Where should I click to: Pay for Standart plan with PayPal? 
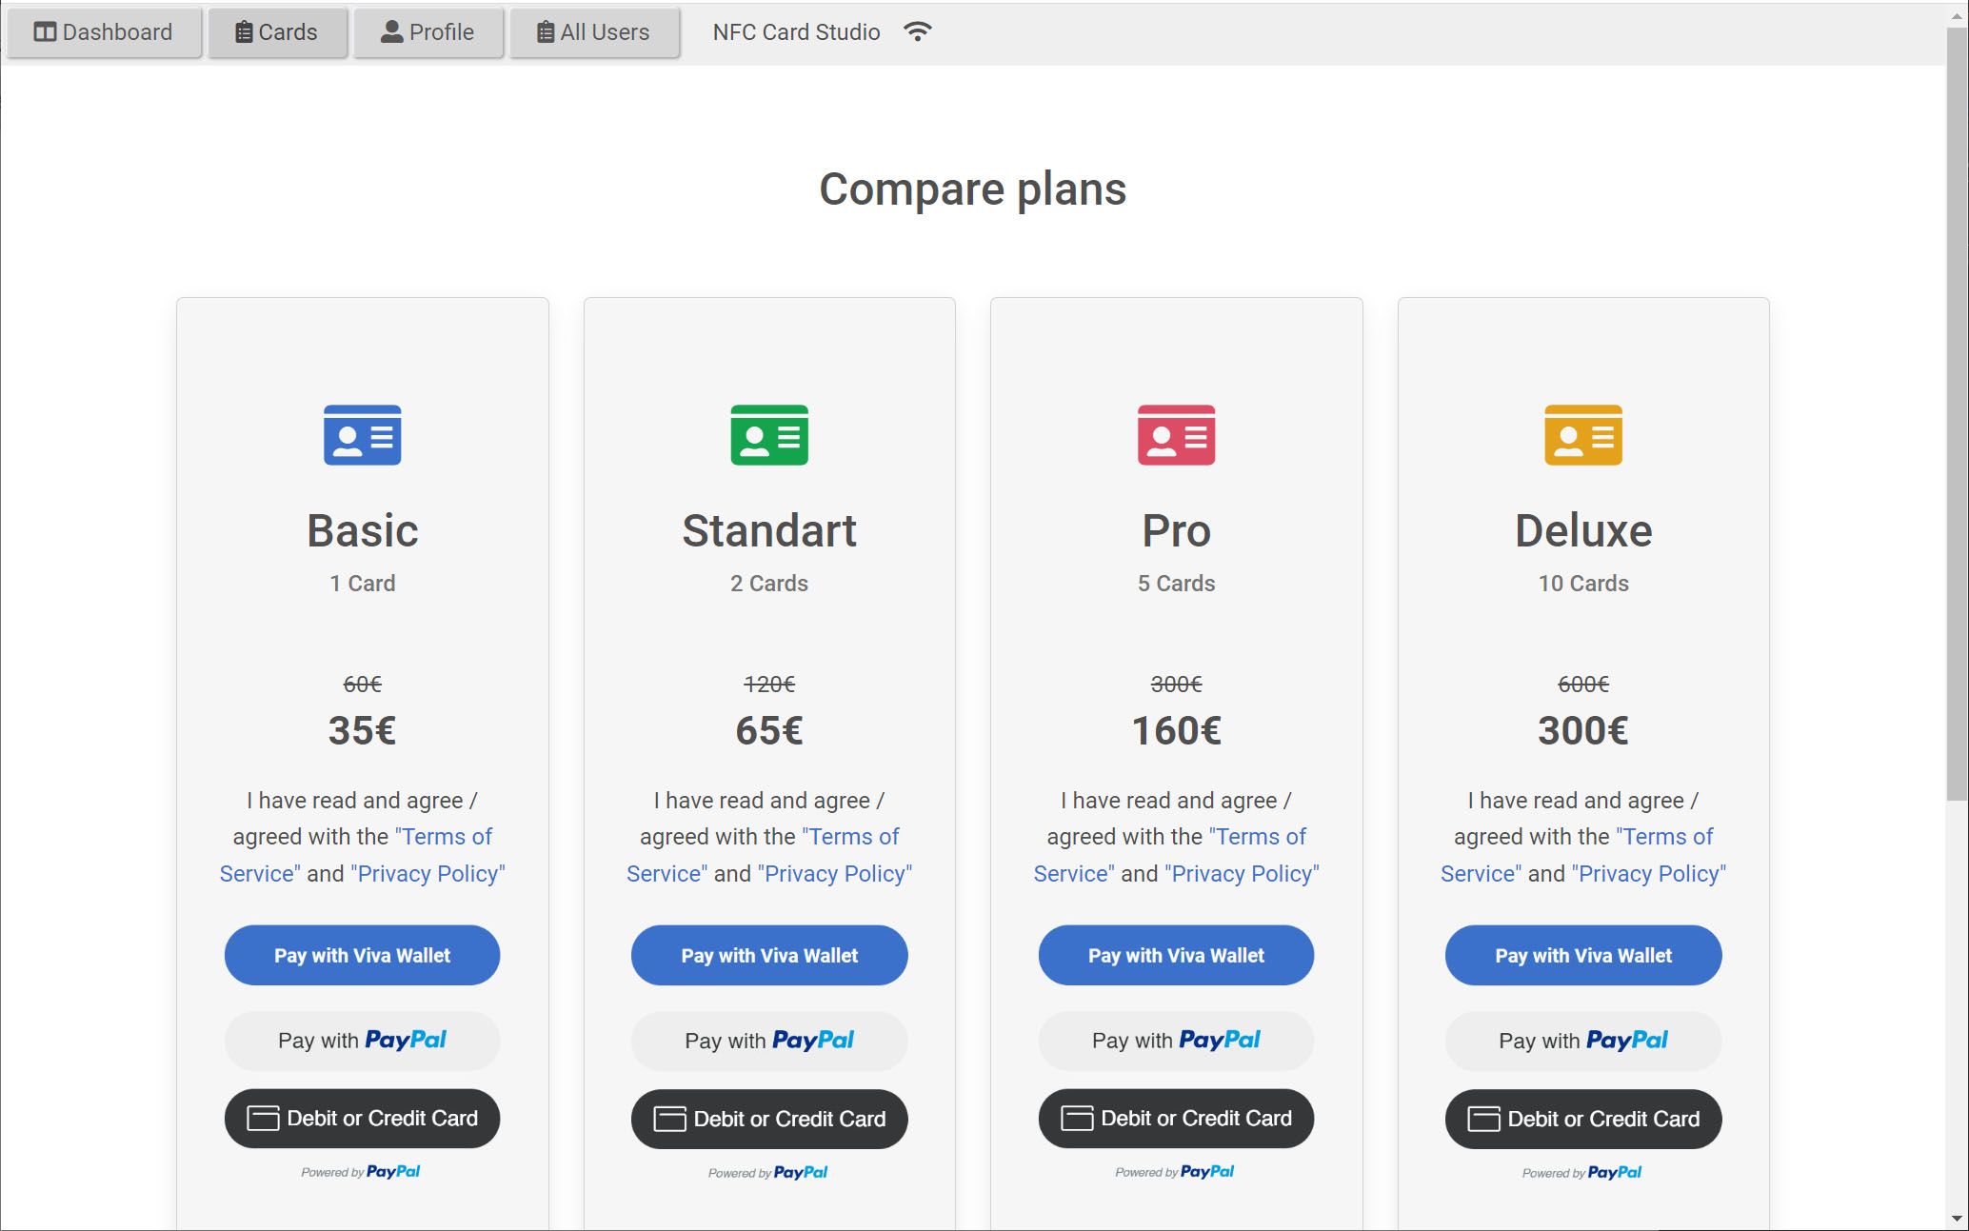(768, 1041)
